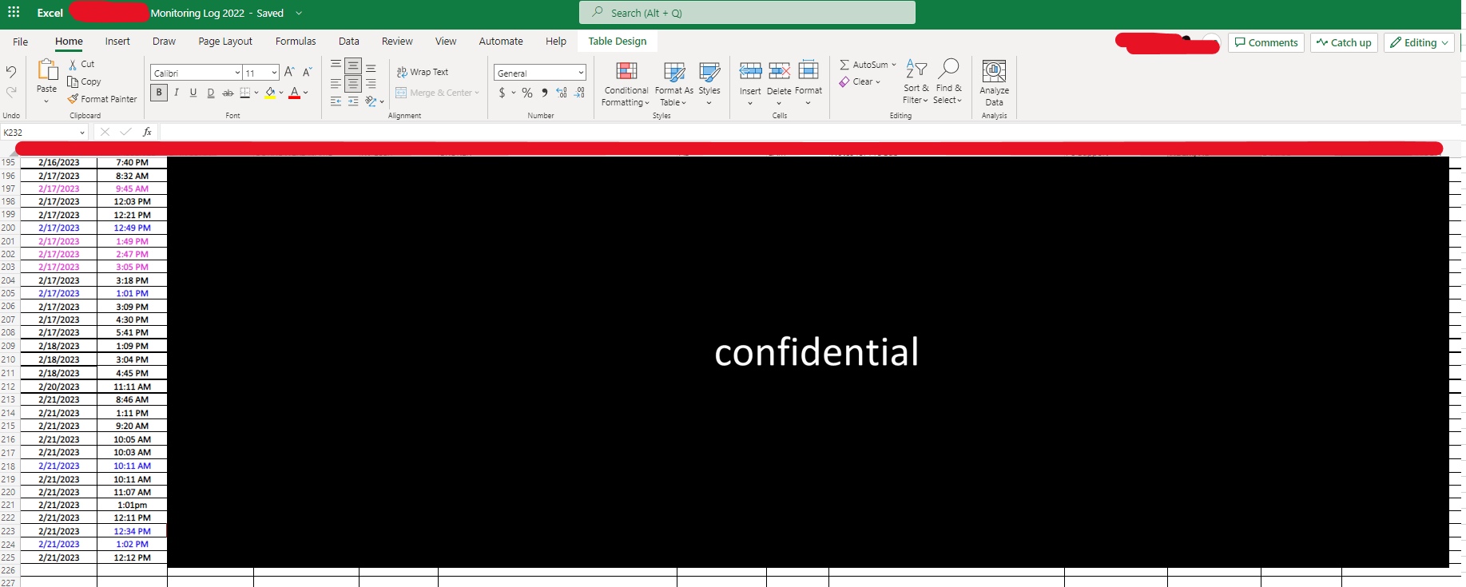The width and height of the screenshot is (1466, 587).
Task: Cut the selection with the scissors icon
Action: (x=73, y=64)
